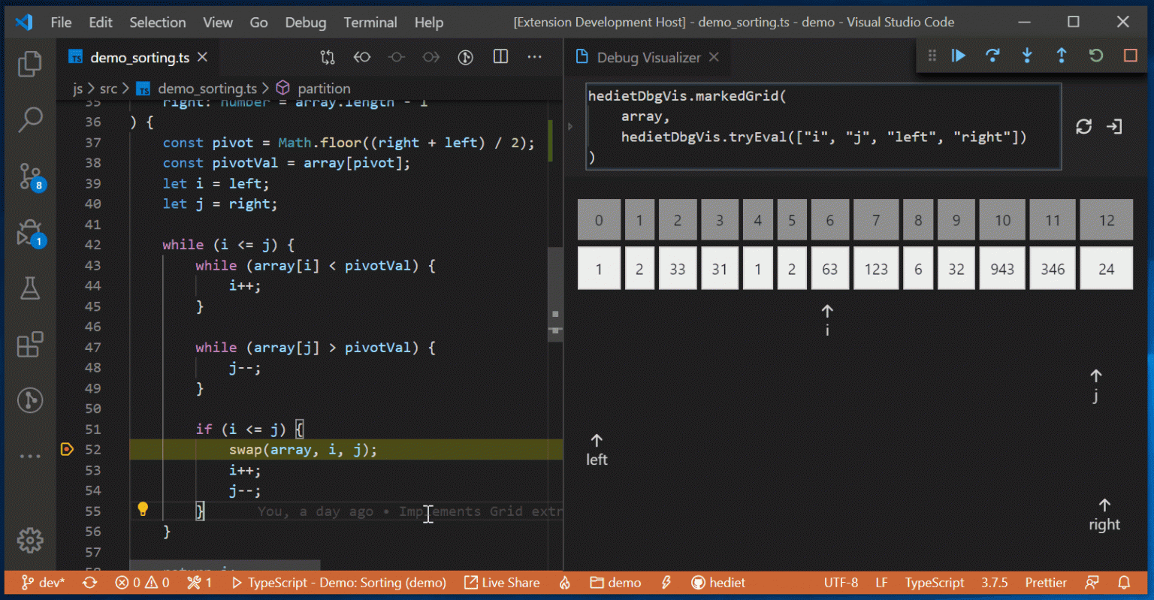Restart the debugging session icon

tap(1096, 55)
